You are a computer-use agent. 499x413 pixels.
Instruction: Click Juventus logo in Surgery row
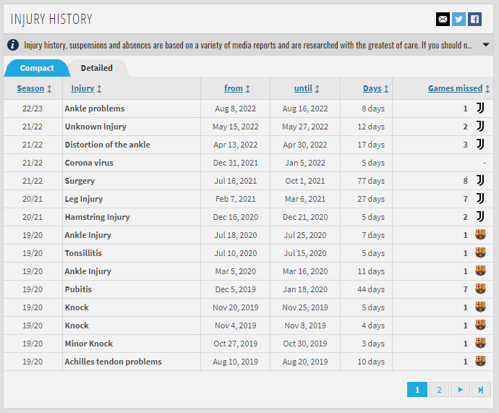coord(480,180)
